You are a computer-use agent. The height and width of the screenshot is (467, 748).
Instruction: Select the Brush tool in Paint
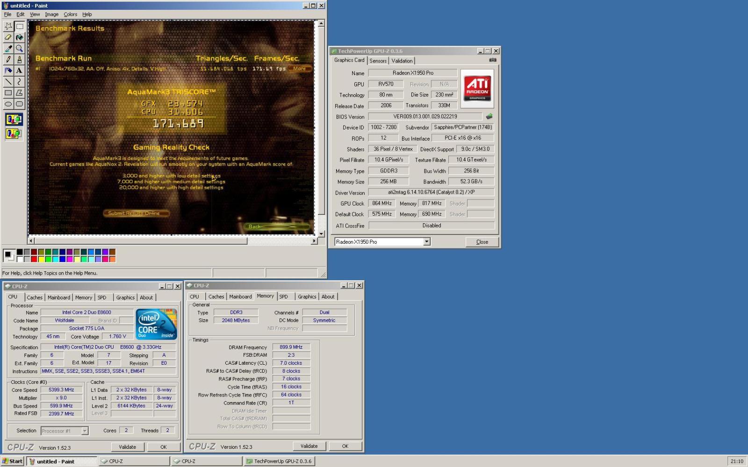click(20, 60)
